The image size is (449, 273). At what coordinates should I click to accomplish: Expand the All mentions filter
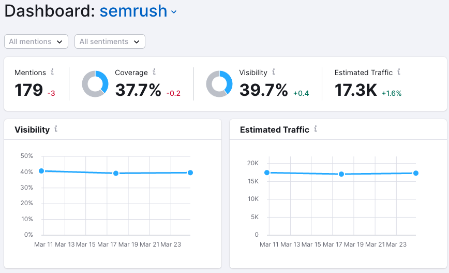point(36,41)
